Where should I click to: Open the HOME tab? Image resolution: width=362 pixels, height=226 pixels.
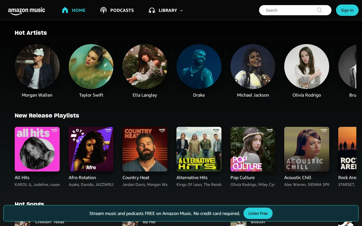79,10
